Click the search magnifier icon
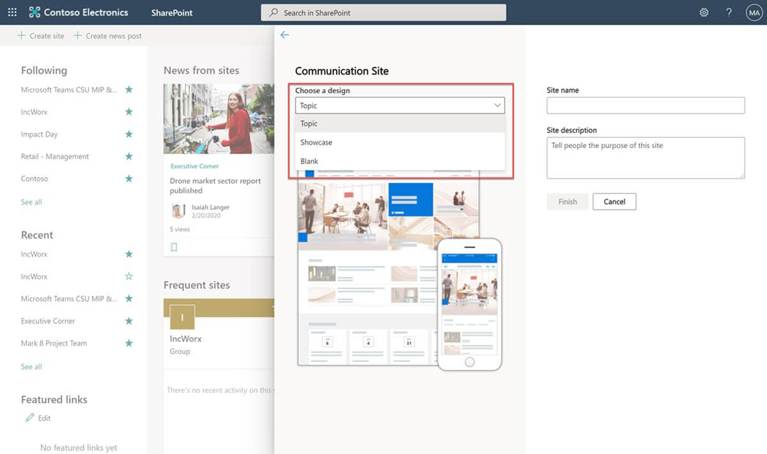 (274, 13)
